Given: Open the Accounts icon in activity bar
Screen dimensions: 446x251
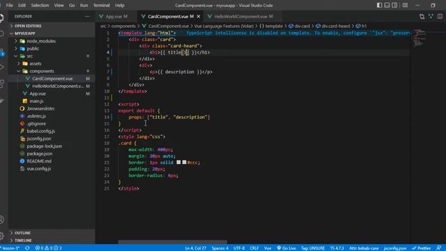Looking at the screenshot, I should tap(2, 220).
